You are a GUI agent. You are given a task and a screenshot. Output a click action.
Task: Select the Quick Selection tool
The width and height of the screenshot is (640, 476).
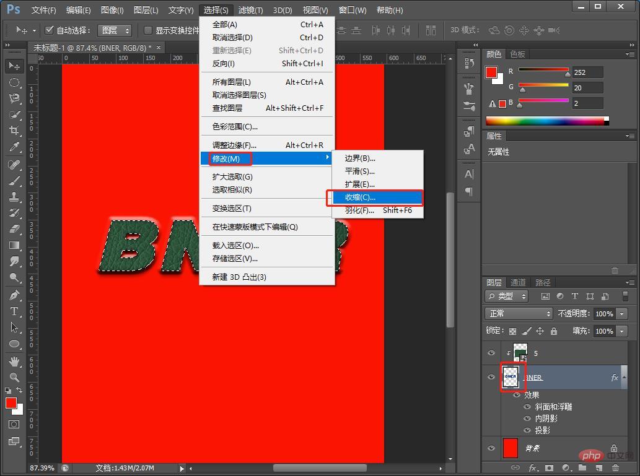click(14, 115)
